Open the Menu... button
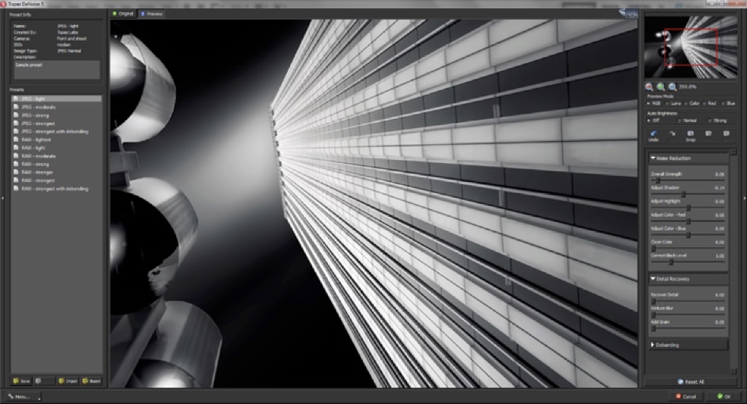 22,396
